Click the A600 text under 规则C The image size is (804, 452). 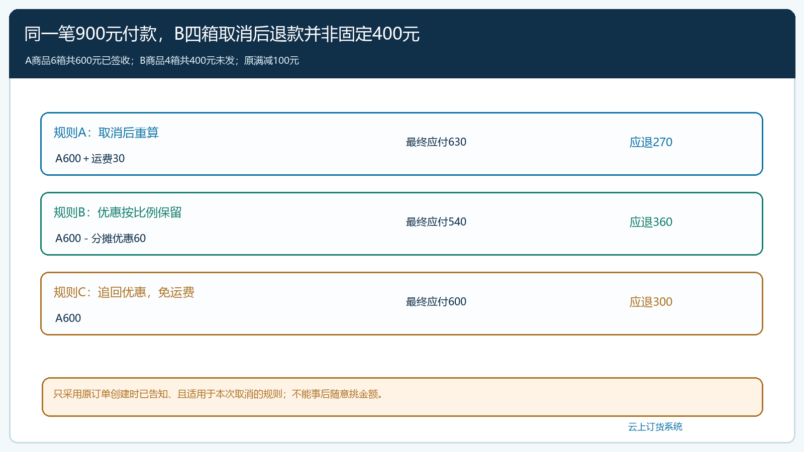68,318
